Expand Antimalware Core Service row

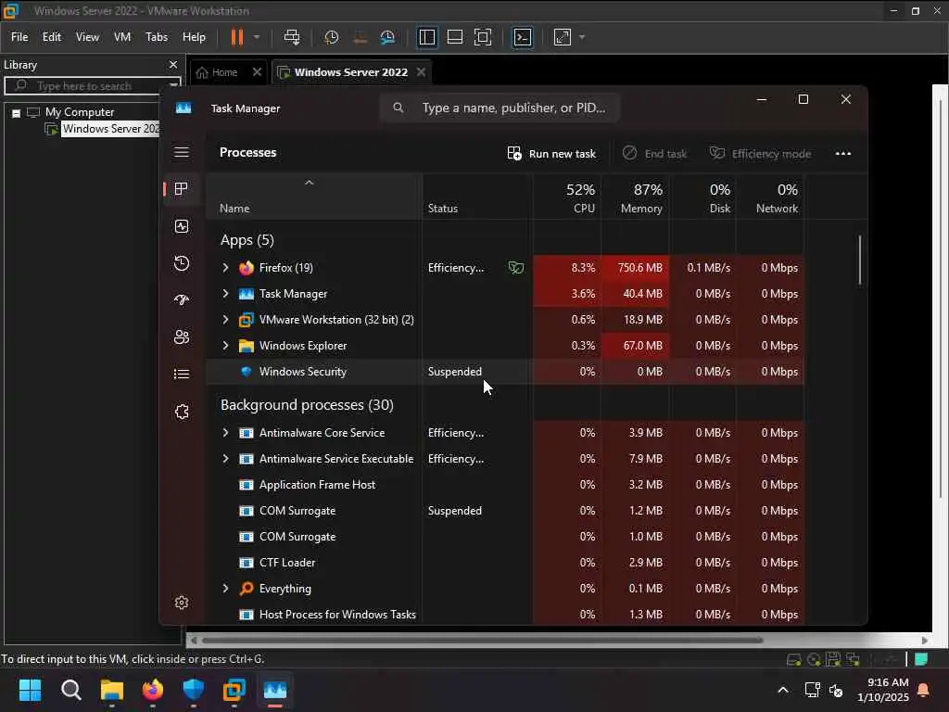pos(225,433)
